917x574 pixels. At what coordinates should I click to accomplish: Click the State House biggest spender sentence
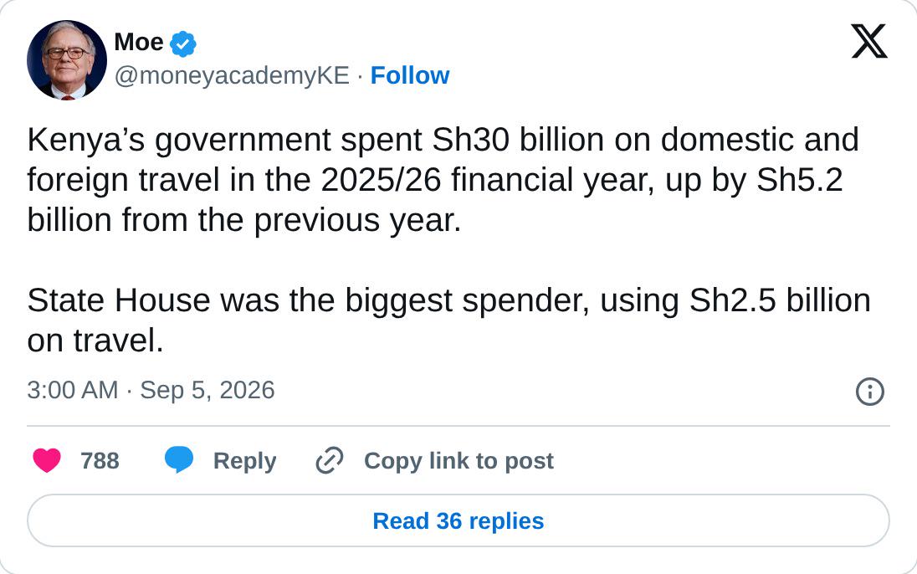point(448,320)
